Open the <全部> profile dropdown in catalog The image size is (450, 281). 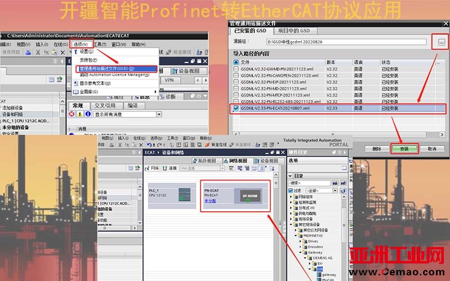[335, 191]
